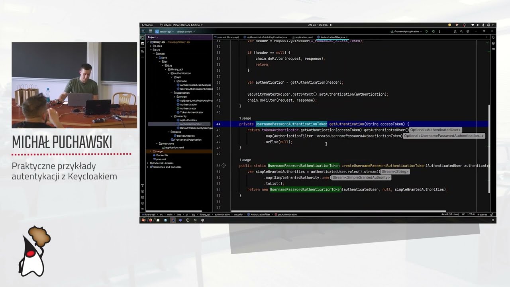Viewport: 510px width, 287px height.
Task: Open Dockerfile in project tree
Action: [x=160, y=155]
